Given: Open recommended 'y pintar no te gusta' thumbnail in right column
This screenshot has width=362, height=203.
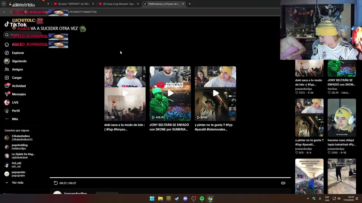Looking at the screenshot, I should point(309,118).
